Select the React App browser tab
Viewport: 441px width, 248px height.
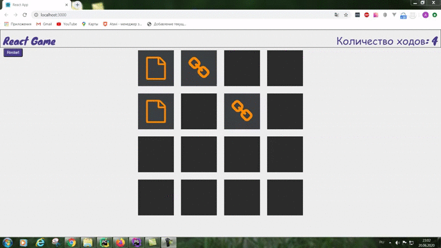pyautogui.click(x=36, y=4)
